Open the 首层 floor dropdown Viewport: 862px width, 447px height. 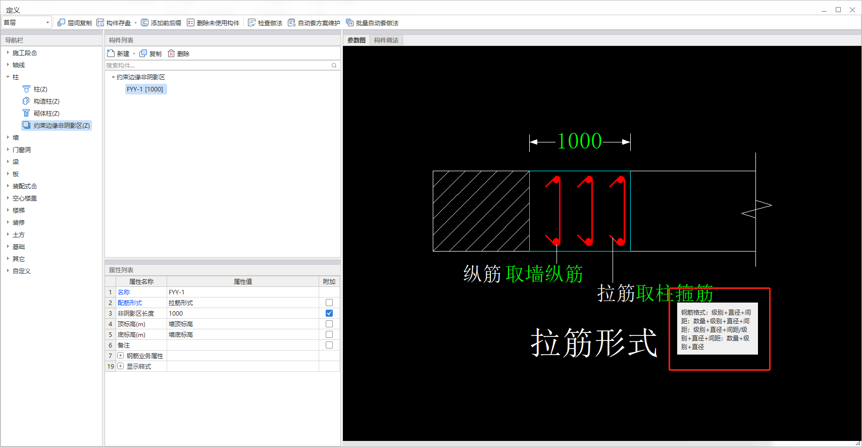pyautogui.click(x=27, y=23)
